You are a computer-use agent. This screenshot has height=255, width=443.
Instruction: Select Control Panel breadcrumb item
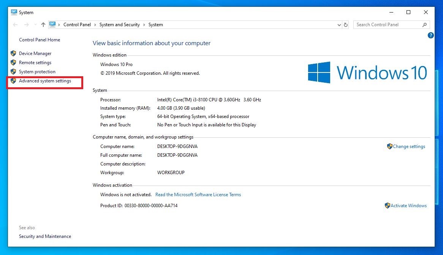(77, 25)
